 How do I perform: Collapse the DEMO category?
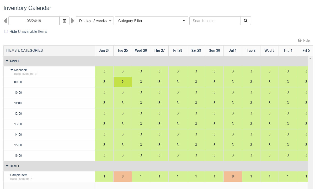pyautogui.click(x=7, y=166)
